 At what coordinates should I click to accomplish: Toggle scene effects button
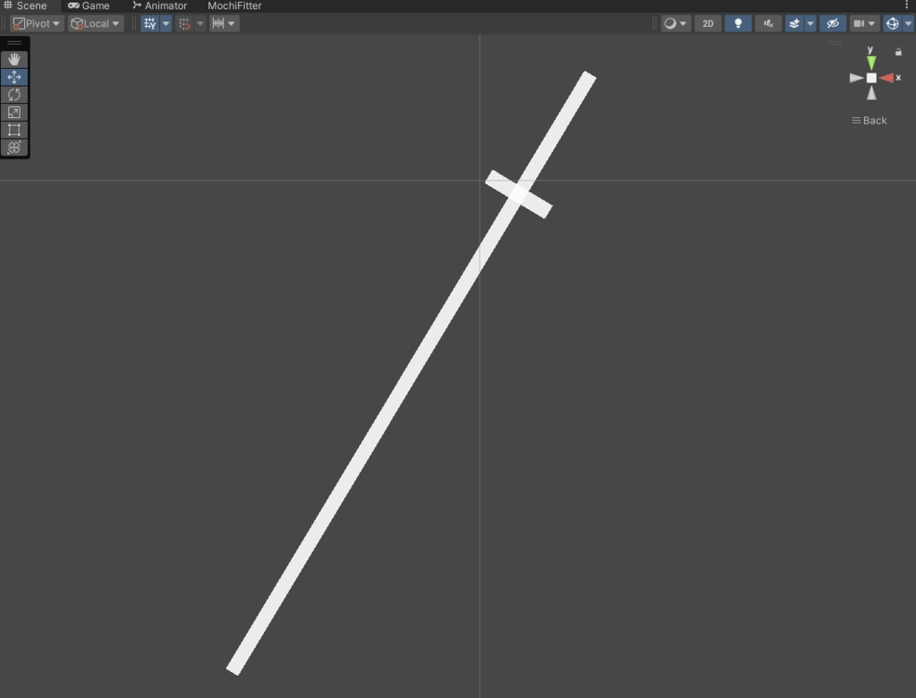pyautogui.click(x=794, y=23)
